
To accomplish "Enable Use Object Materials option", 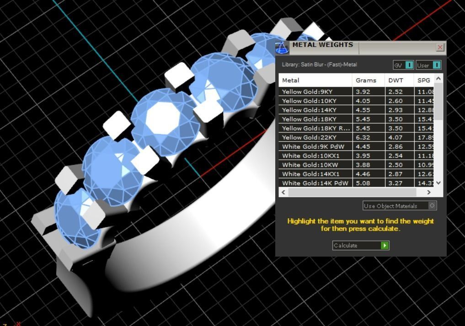I will [x=400, y=206].
